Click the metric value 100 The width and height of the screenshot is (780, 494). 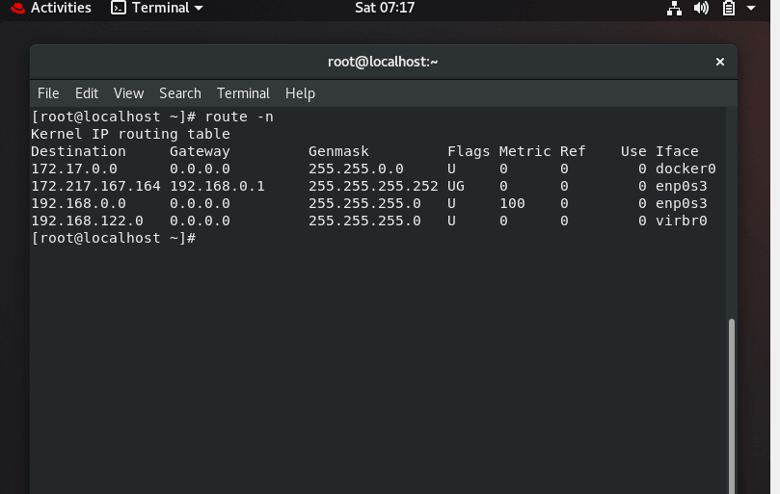pos(512,204)
